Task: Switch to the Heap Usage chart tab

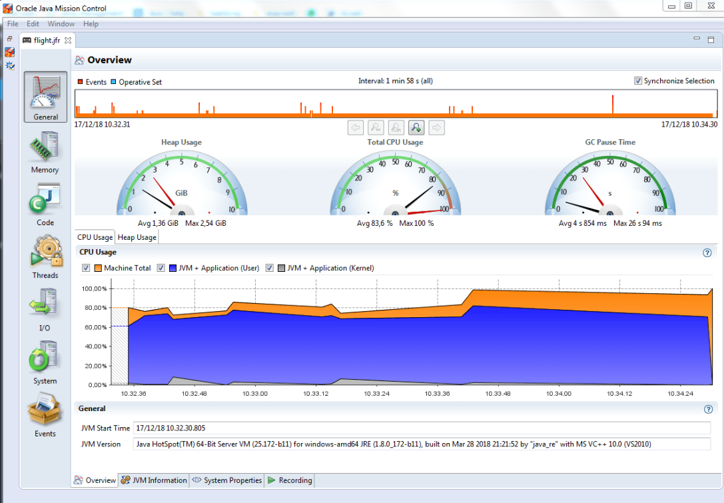Action: 137,237
